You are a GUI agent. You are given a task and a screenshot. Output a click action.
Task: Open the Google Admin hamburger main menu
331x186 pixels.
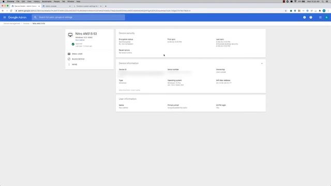point(5,17)
